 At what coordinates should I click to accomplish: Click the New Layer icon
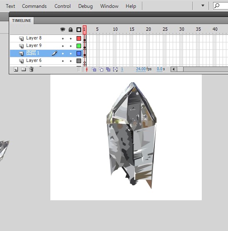coord(16,69)
